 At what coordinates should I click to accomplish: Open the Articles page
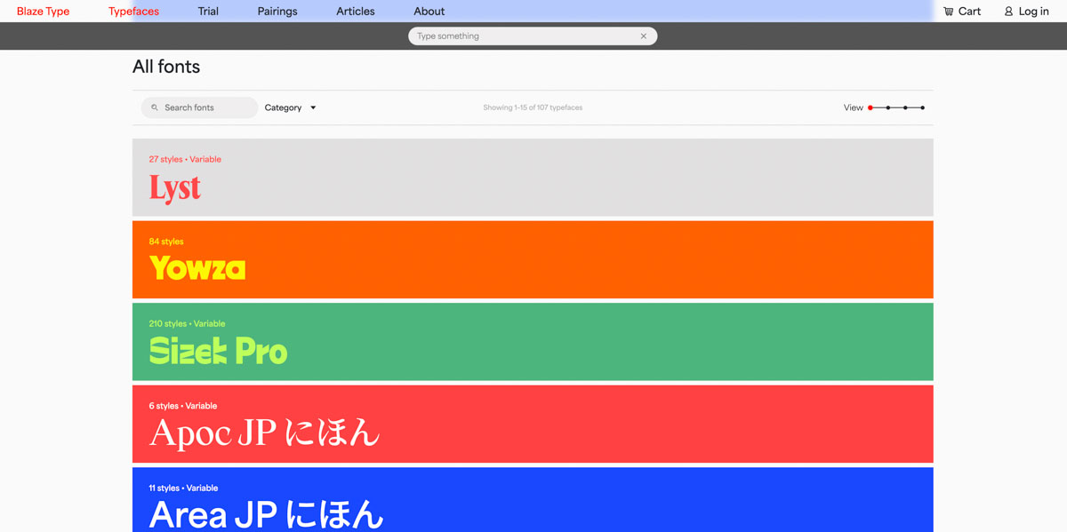pos(355,11)
